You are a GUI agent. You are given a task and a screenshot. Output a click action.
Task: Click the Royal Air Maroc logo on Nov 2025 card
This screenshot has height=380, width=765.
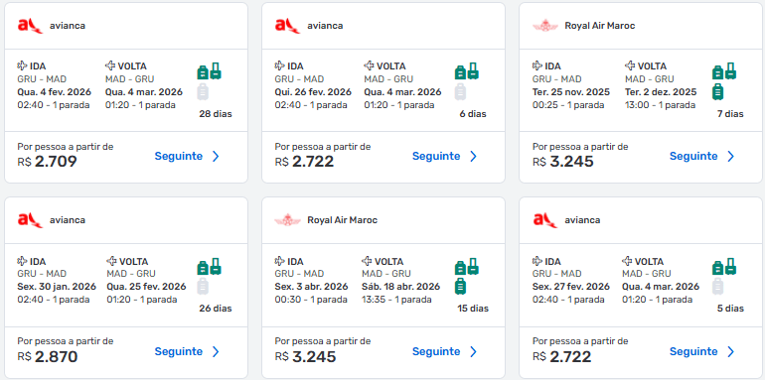545,26
